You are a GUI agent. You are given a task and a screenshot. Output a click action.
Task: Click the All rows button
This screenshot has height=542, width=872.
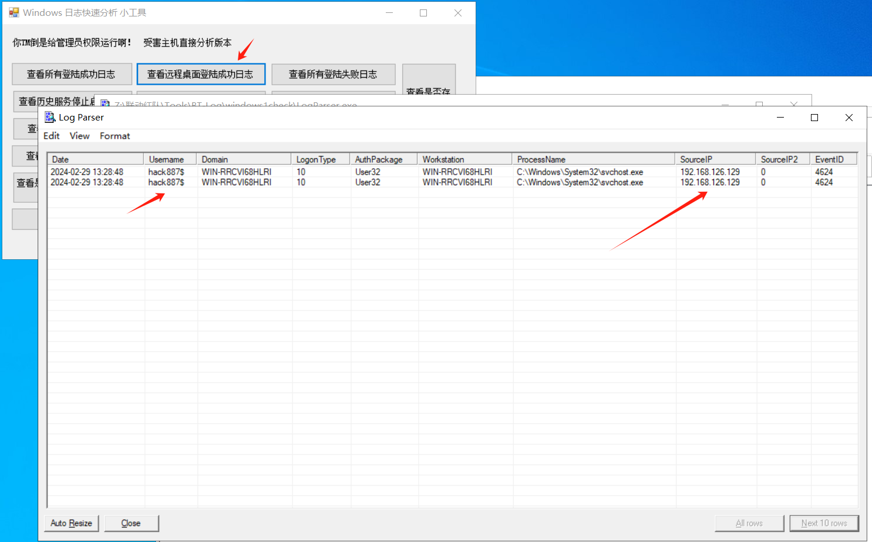[749, 523]
